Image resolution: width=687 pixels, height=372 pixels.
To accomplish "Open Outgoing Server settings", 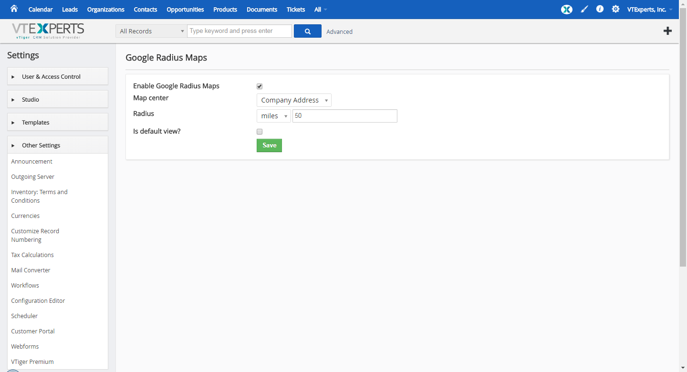I will pos(33,176).
